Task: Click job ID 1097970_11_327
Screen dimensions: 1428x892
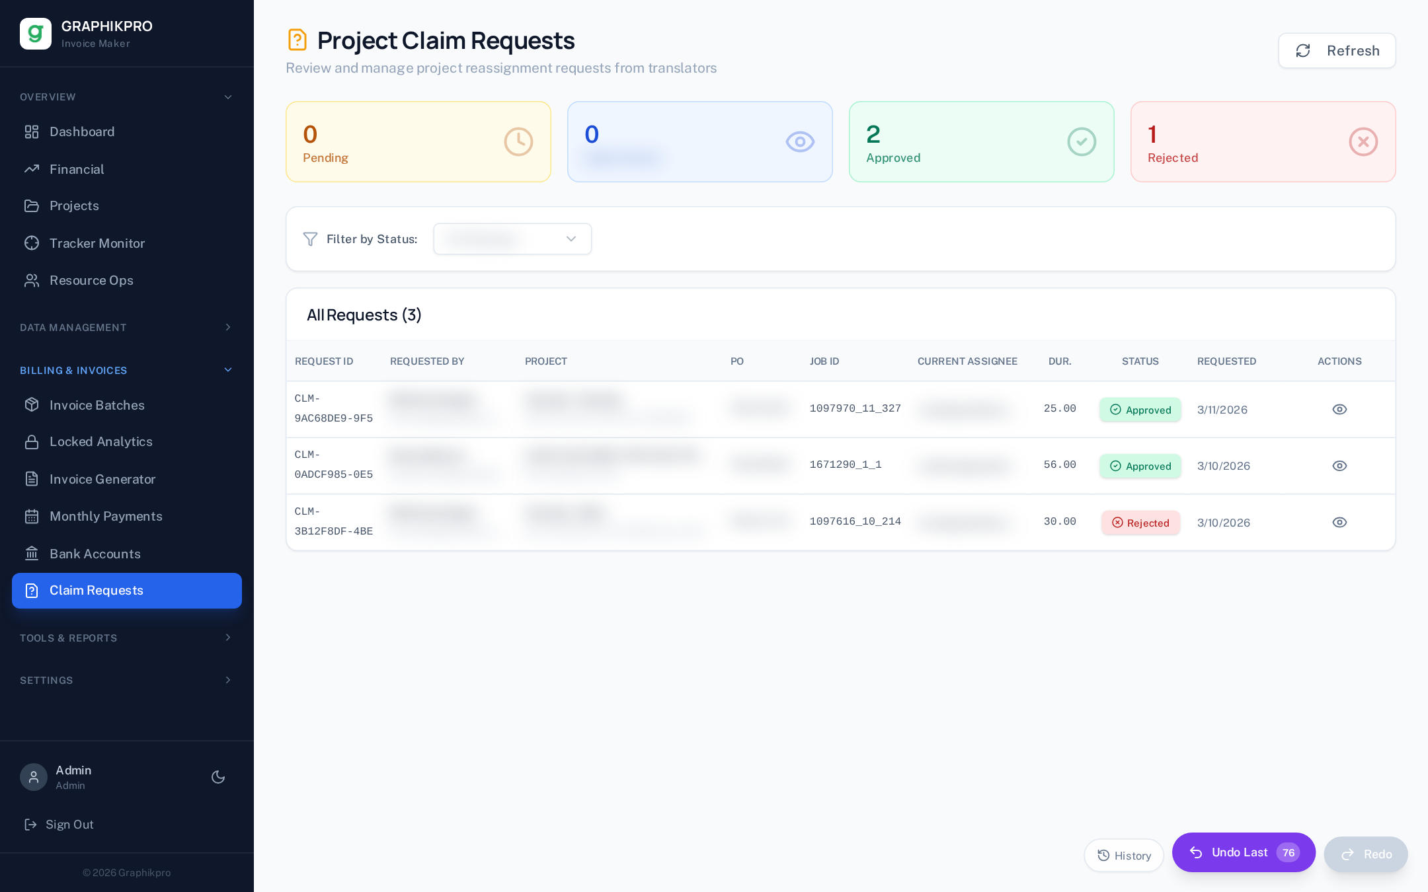Action: click(855, 408)
